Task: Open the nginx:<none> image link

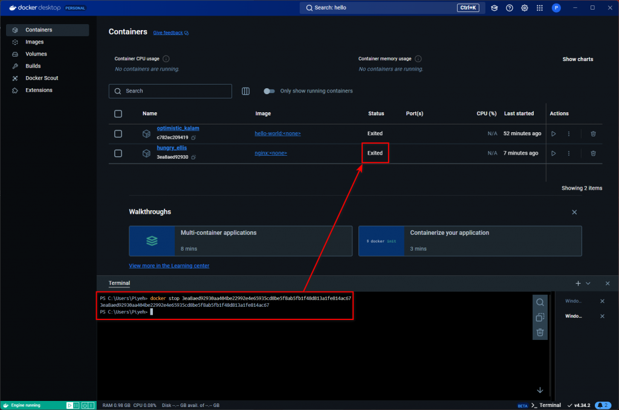Action: click(x=271, y=153)
